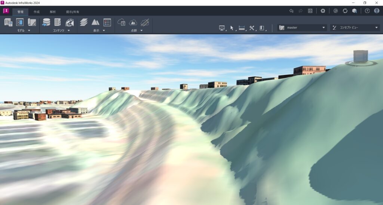Toggle the full-screen layout icon
Viewport: 383px width, 205px height.
coord(310,11)
